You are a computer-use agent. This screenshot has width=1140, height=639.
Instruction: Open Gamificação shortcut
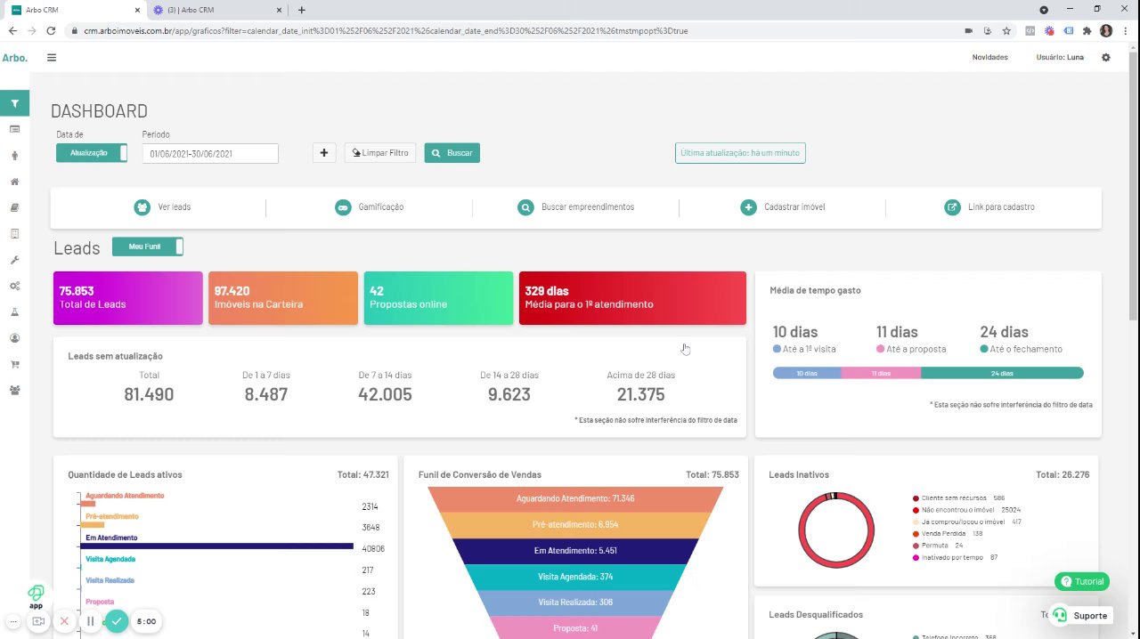coord(369,207)
